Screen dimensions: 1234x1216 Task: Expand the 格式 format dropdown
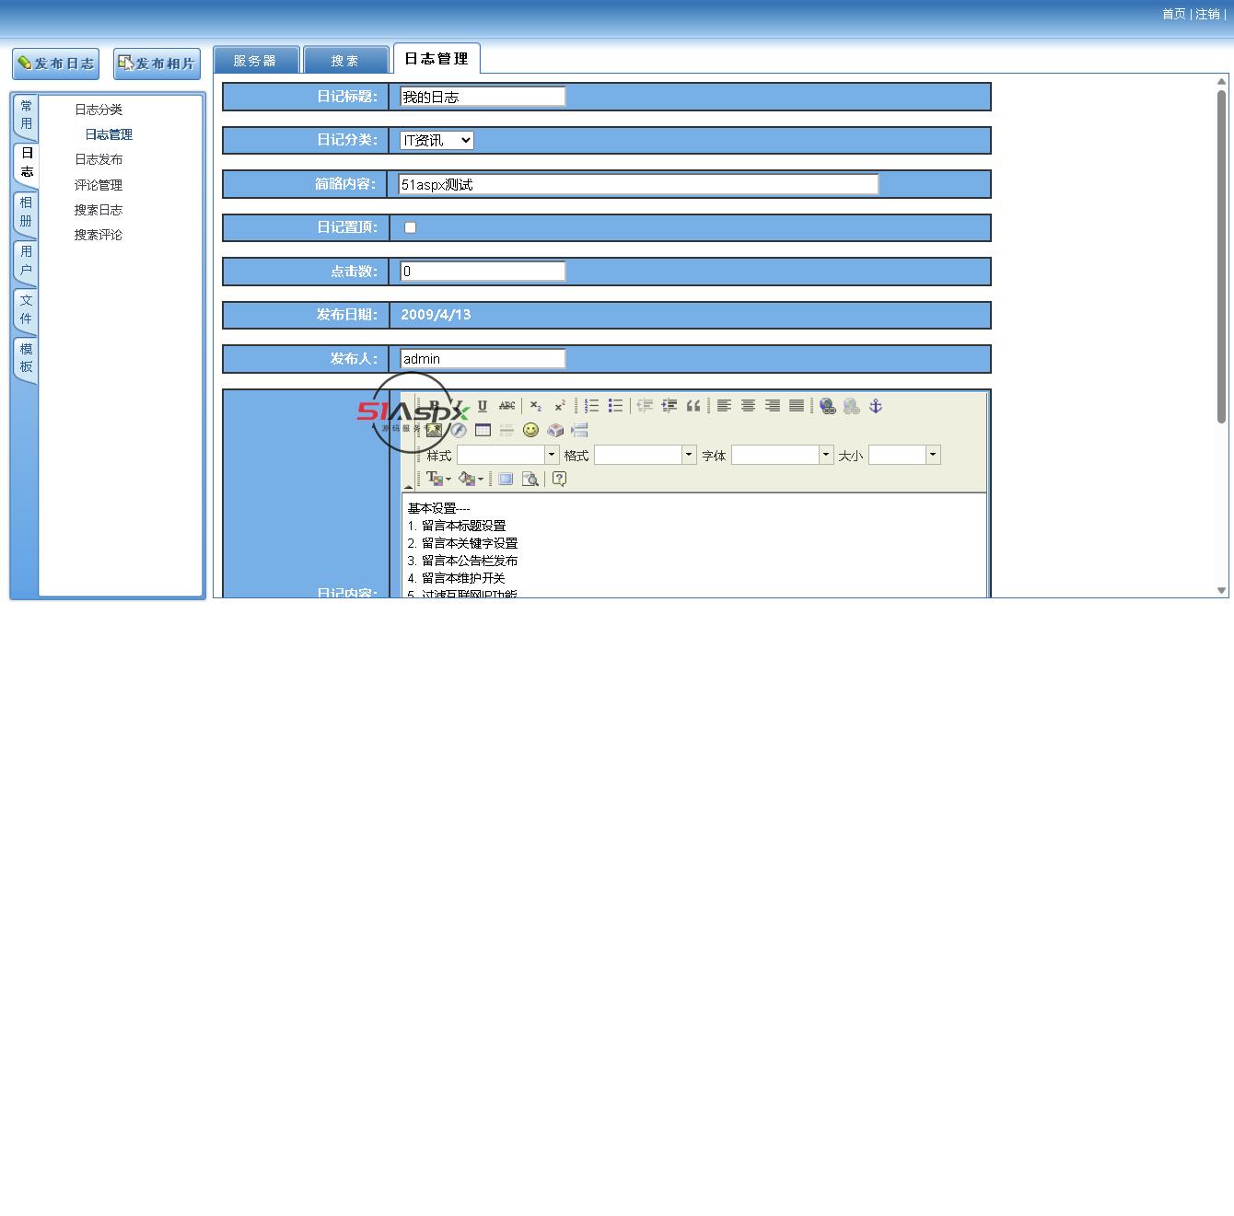click(688, 455)
